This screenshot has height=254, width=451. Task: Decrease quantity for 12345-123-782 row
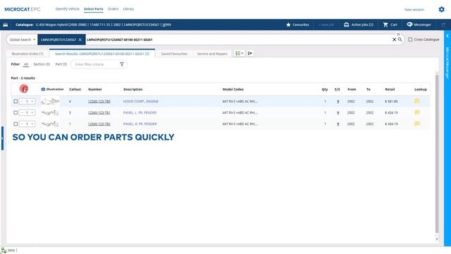click(22, 124)
